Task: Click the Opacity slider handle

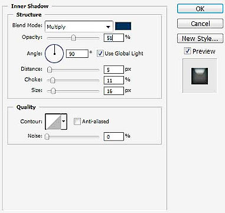Action: point(73,38)
